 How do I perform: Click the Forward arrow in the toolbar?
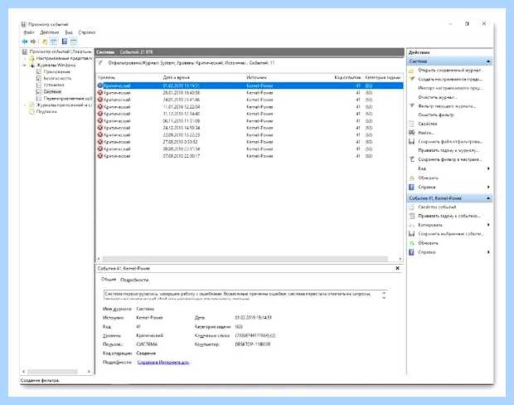click(33, 41)
